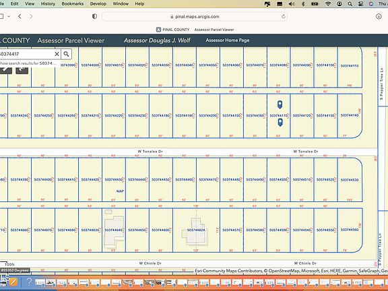Click the checkmark tool button below search
Image resolution: width=388 pixels, height=291 pixels.
coord(5,70)
